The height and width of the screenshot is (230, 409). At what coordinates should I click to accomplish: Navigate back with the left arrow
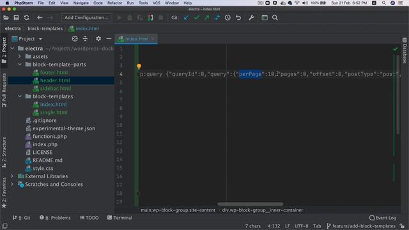[x=40, y=18]
